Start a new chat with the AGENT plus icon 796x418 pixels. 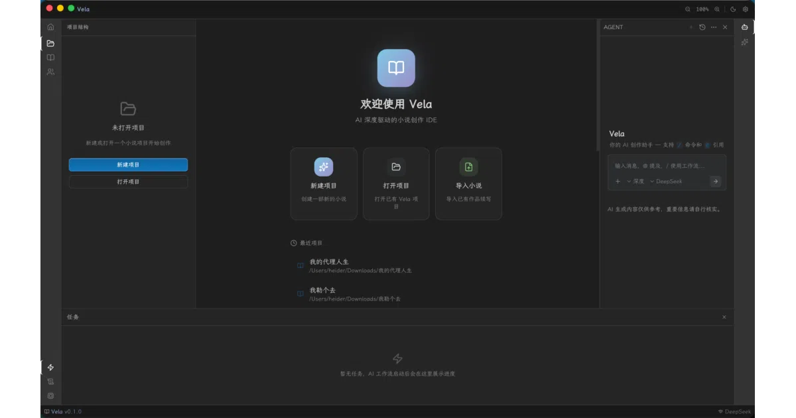coord(691,27)
